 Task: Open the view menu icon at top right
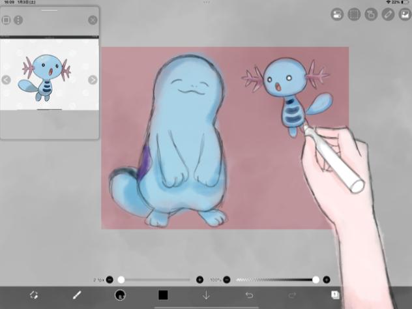(337, 14)
